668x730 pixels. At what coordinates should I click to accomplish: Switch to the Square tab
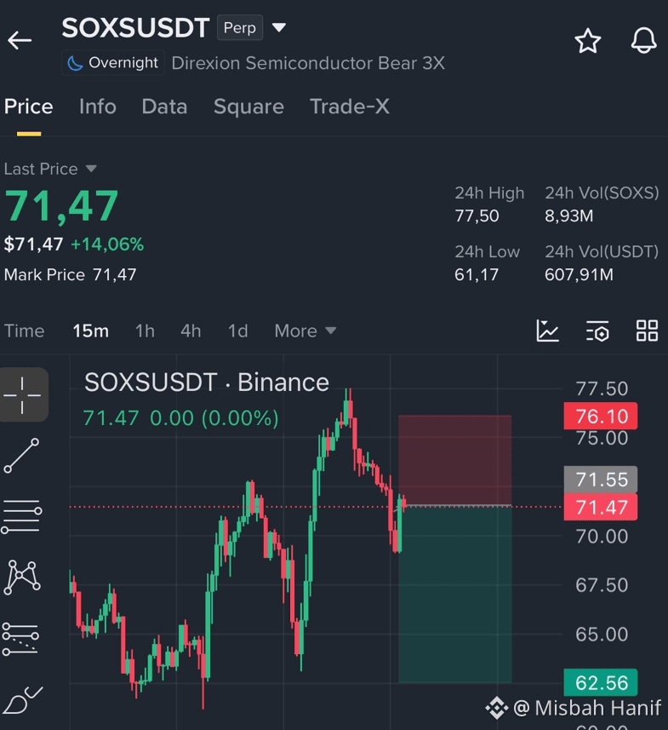pos(248,107)
